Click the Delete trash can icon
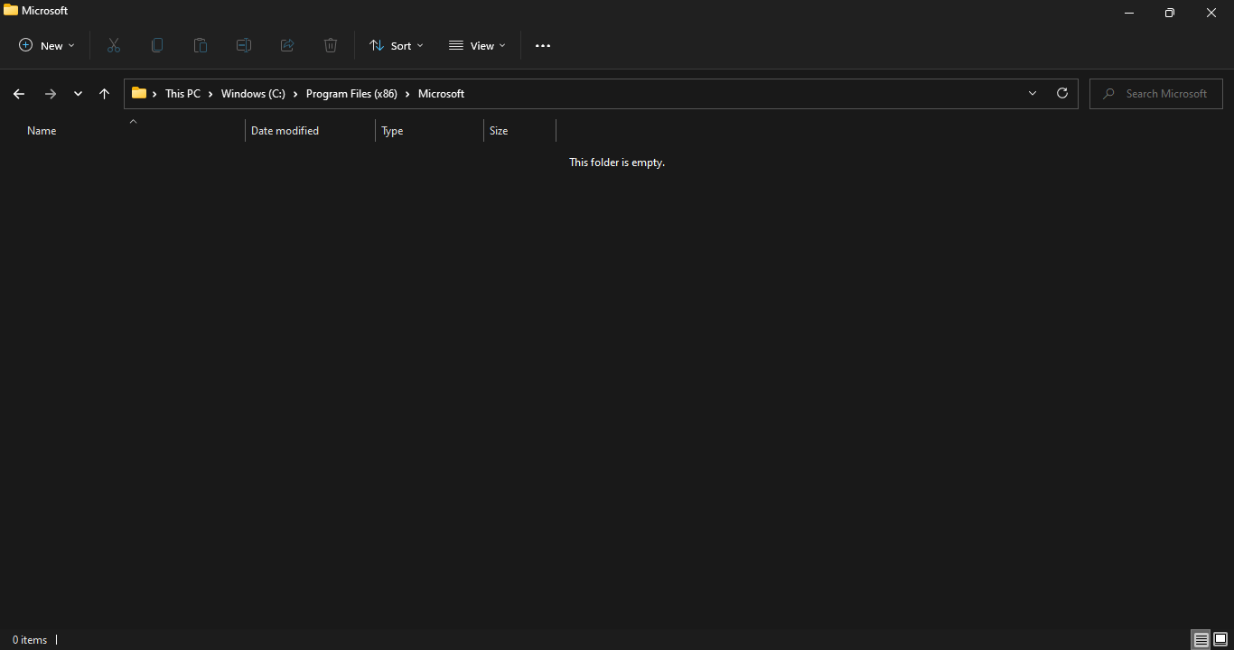This screenshot has height=650, width=1234. click(x=331, y=45)
